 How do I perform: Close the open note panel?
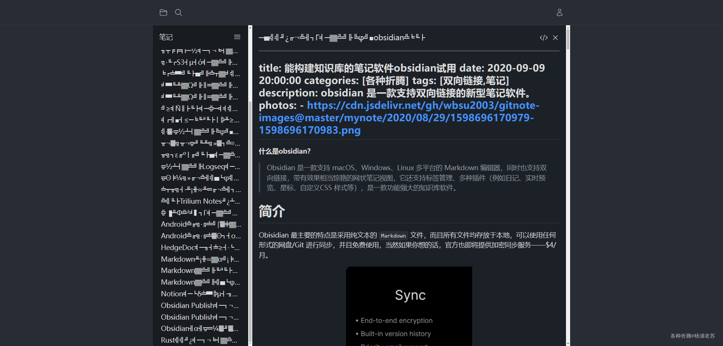point(555,38)
